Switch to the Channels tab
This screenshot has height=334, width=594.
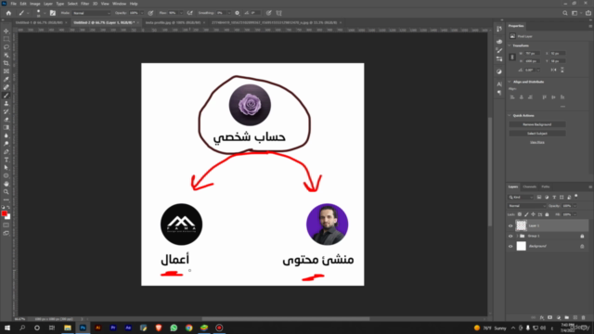[x=529, y=186]
